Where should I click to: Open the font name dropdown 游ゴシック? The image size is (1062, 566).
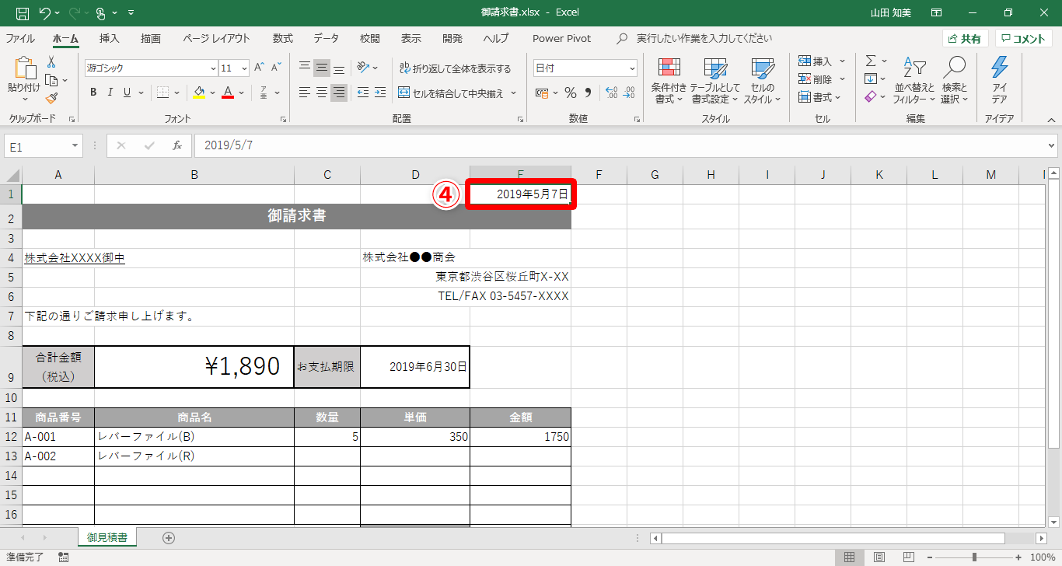click(213, 68)
